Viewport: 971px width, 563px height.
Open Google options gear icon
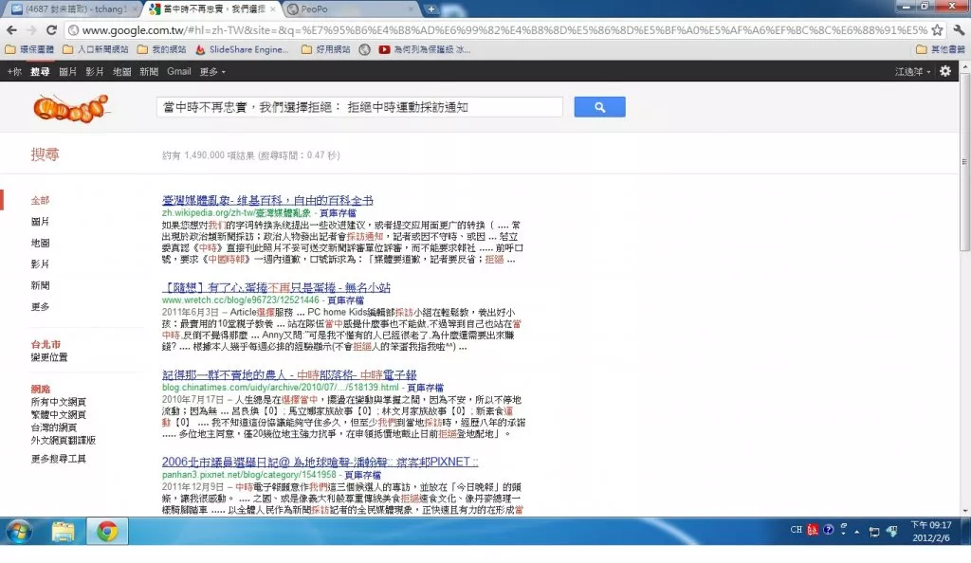945,71
